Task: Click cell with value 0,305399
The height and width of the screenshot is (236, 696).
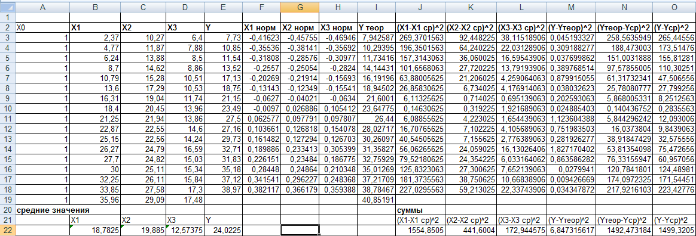Action: (x=338, y=149)
